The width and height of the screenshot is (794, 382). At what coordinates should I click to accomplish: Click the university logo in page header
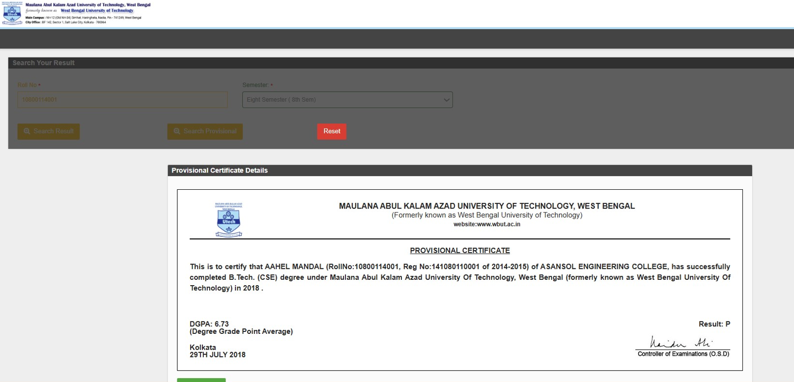pyautogui.click(x=12, y=13)
